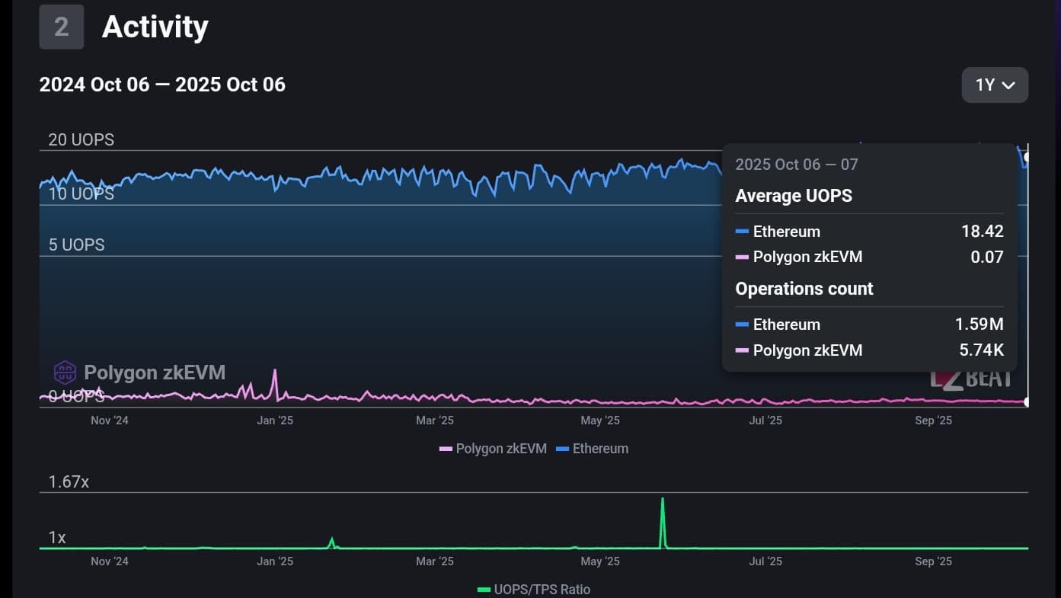The height and width of the screenshot is (598, 1061).
Task: Click the May '25 label on ratio chart
Action: 600,561
